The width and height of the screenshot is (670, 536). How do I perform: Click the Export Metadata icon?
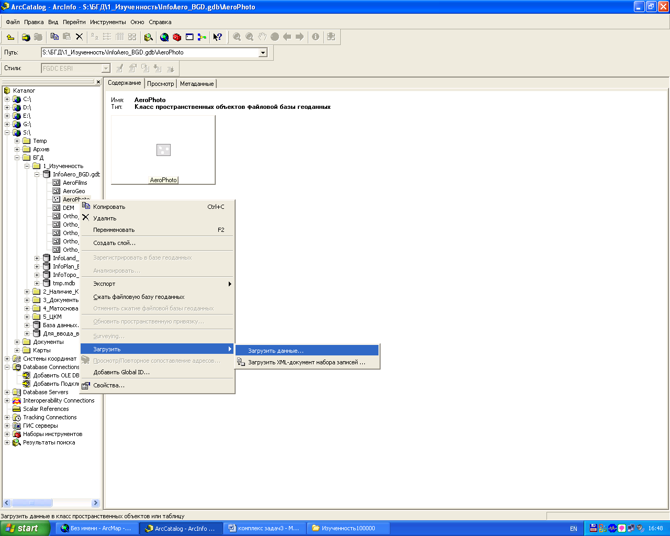170,68
